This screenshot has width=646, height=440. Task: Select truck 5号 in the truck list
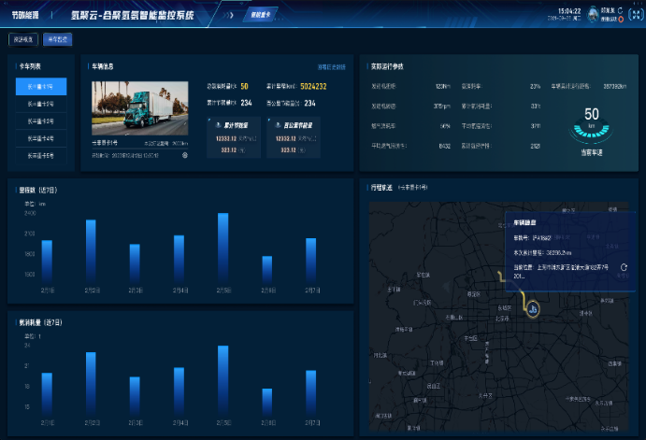click(x=41, y=155)
